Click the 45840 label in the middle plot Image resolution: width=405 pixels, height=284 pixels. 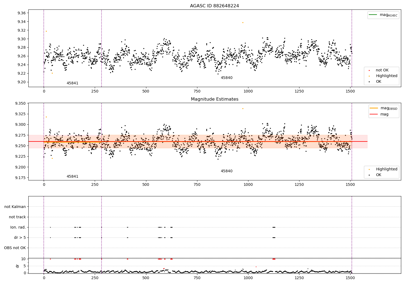(227, 171)
